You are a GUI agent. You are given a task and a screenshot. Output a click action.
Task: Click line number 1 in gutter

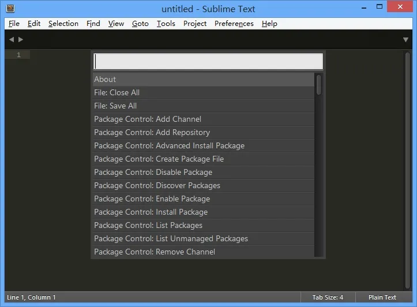(18, 55)
